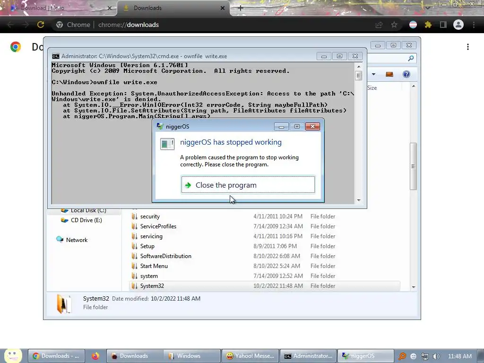The height and width of the screenshot is (363, 484).
Task: Click the cmd window scroll up arrow
Action: [358, 66]
